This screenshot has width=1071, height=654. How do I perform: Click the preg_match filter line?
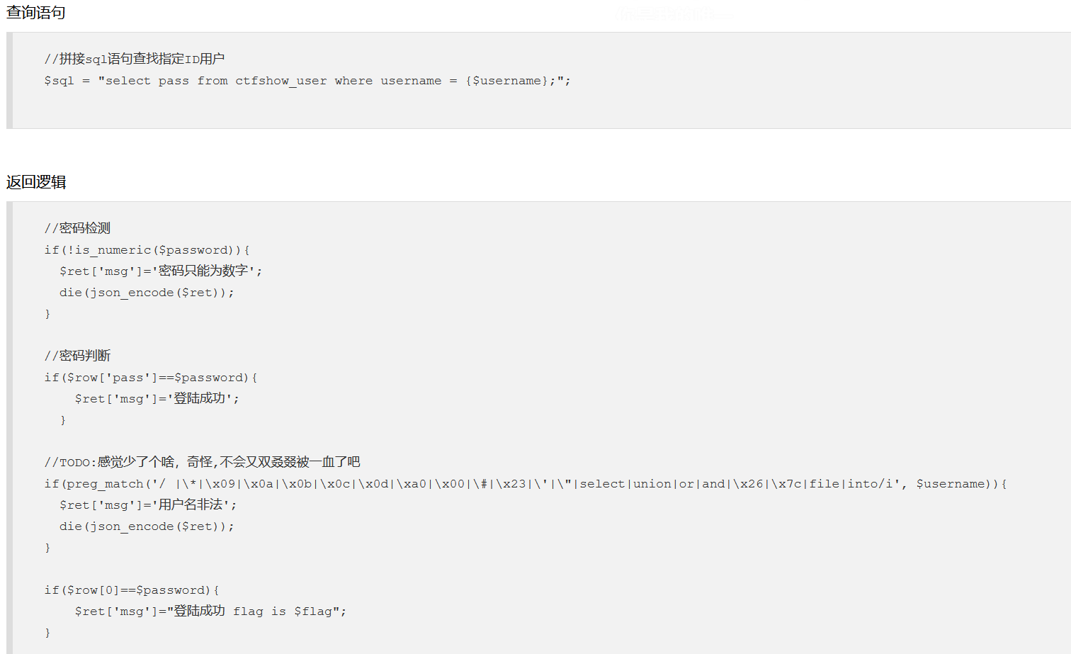tap(526, 484)
